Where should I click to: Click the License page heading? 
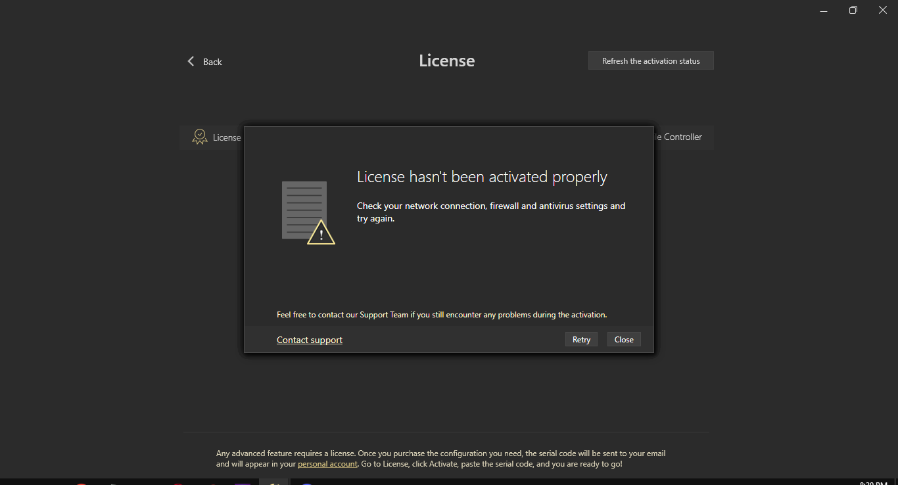(447, 60)
